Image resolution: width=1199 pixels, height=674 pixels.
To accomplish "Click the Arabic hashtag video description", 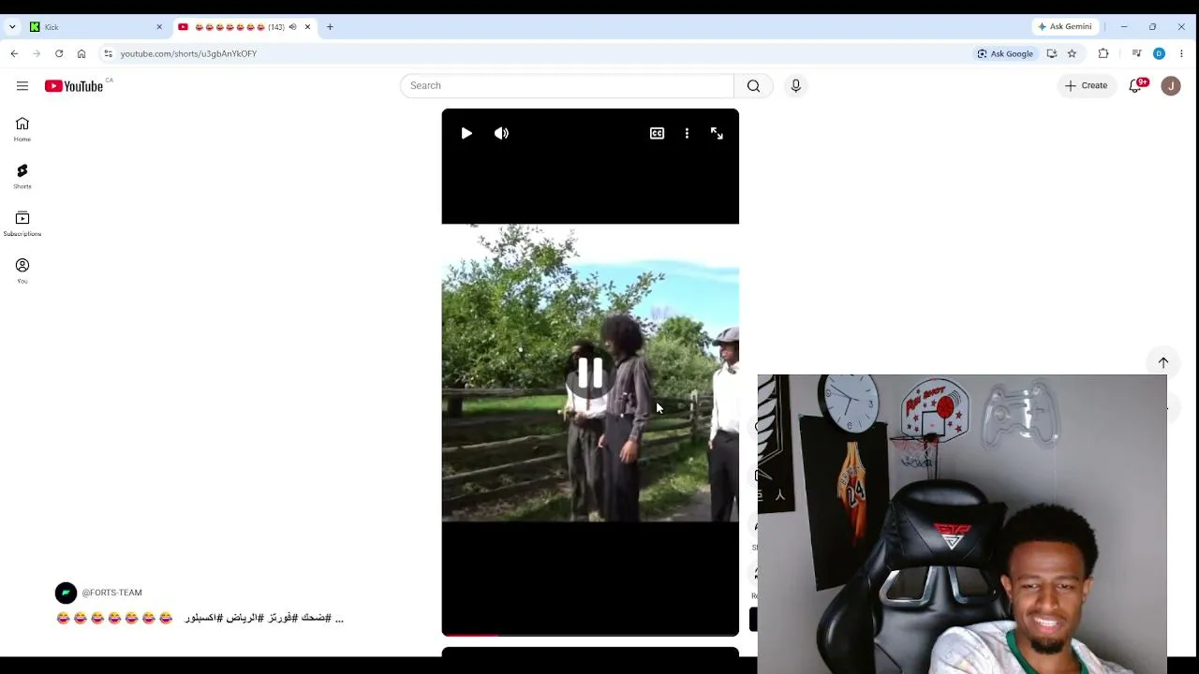I will [258, 618].
